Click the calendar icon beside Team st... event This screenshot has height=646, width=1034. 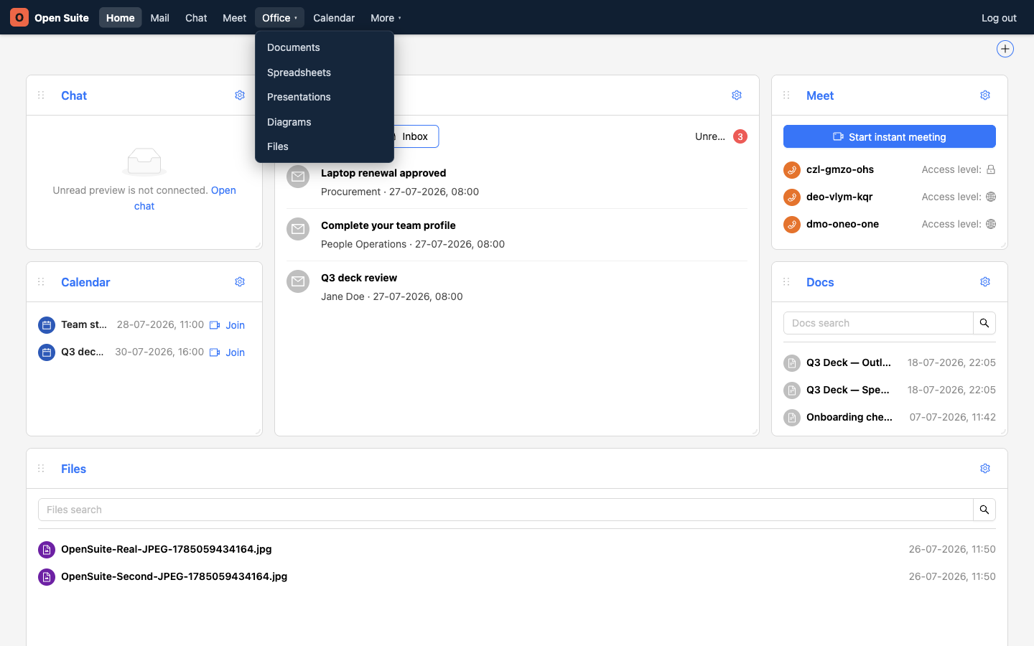pyautogui.click(x=47, y=325)
